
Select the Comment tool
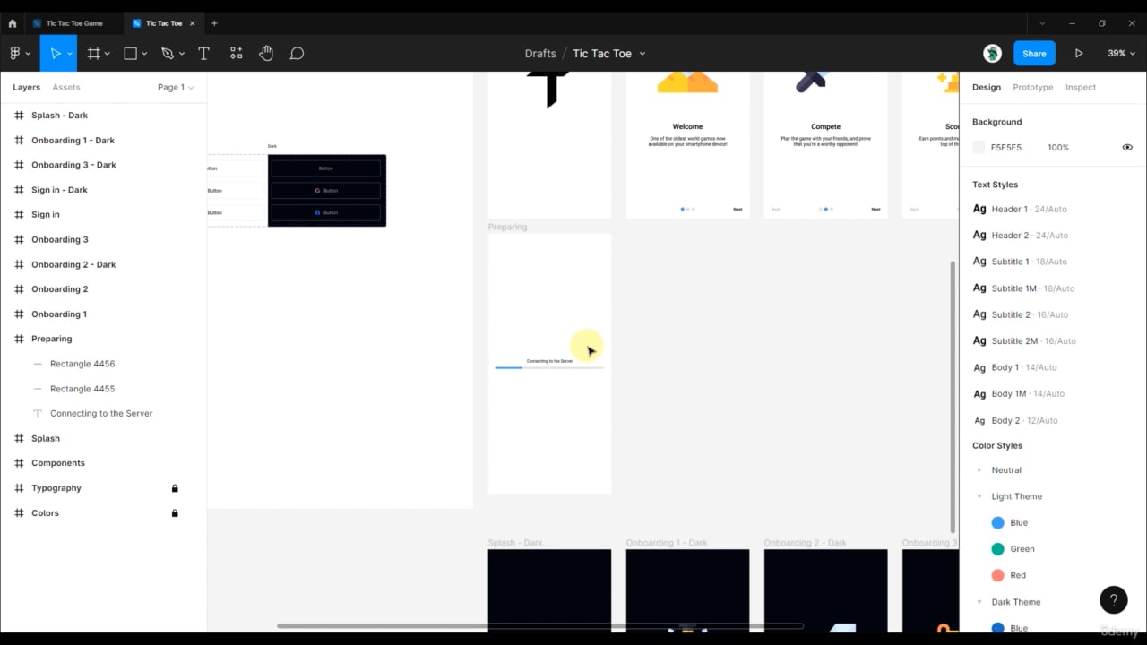tap(297, 54)
